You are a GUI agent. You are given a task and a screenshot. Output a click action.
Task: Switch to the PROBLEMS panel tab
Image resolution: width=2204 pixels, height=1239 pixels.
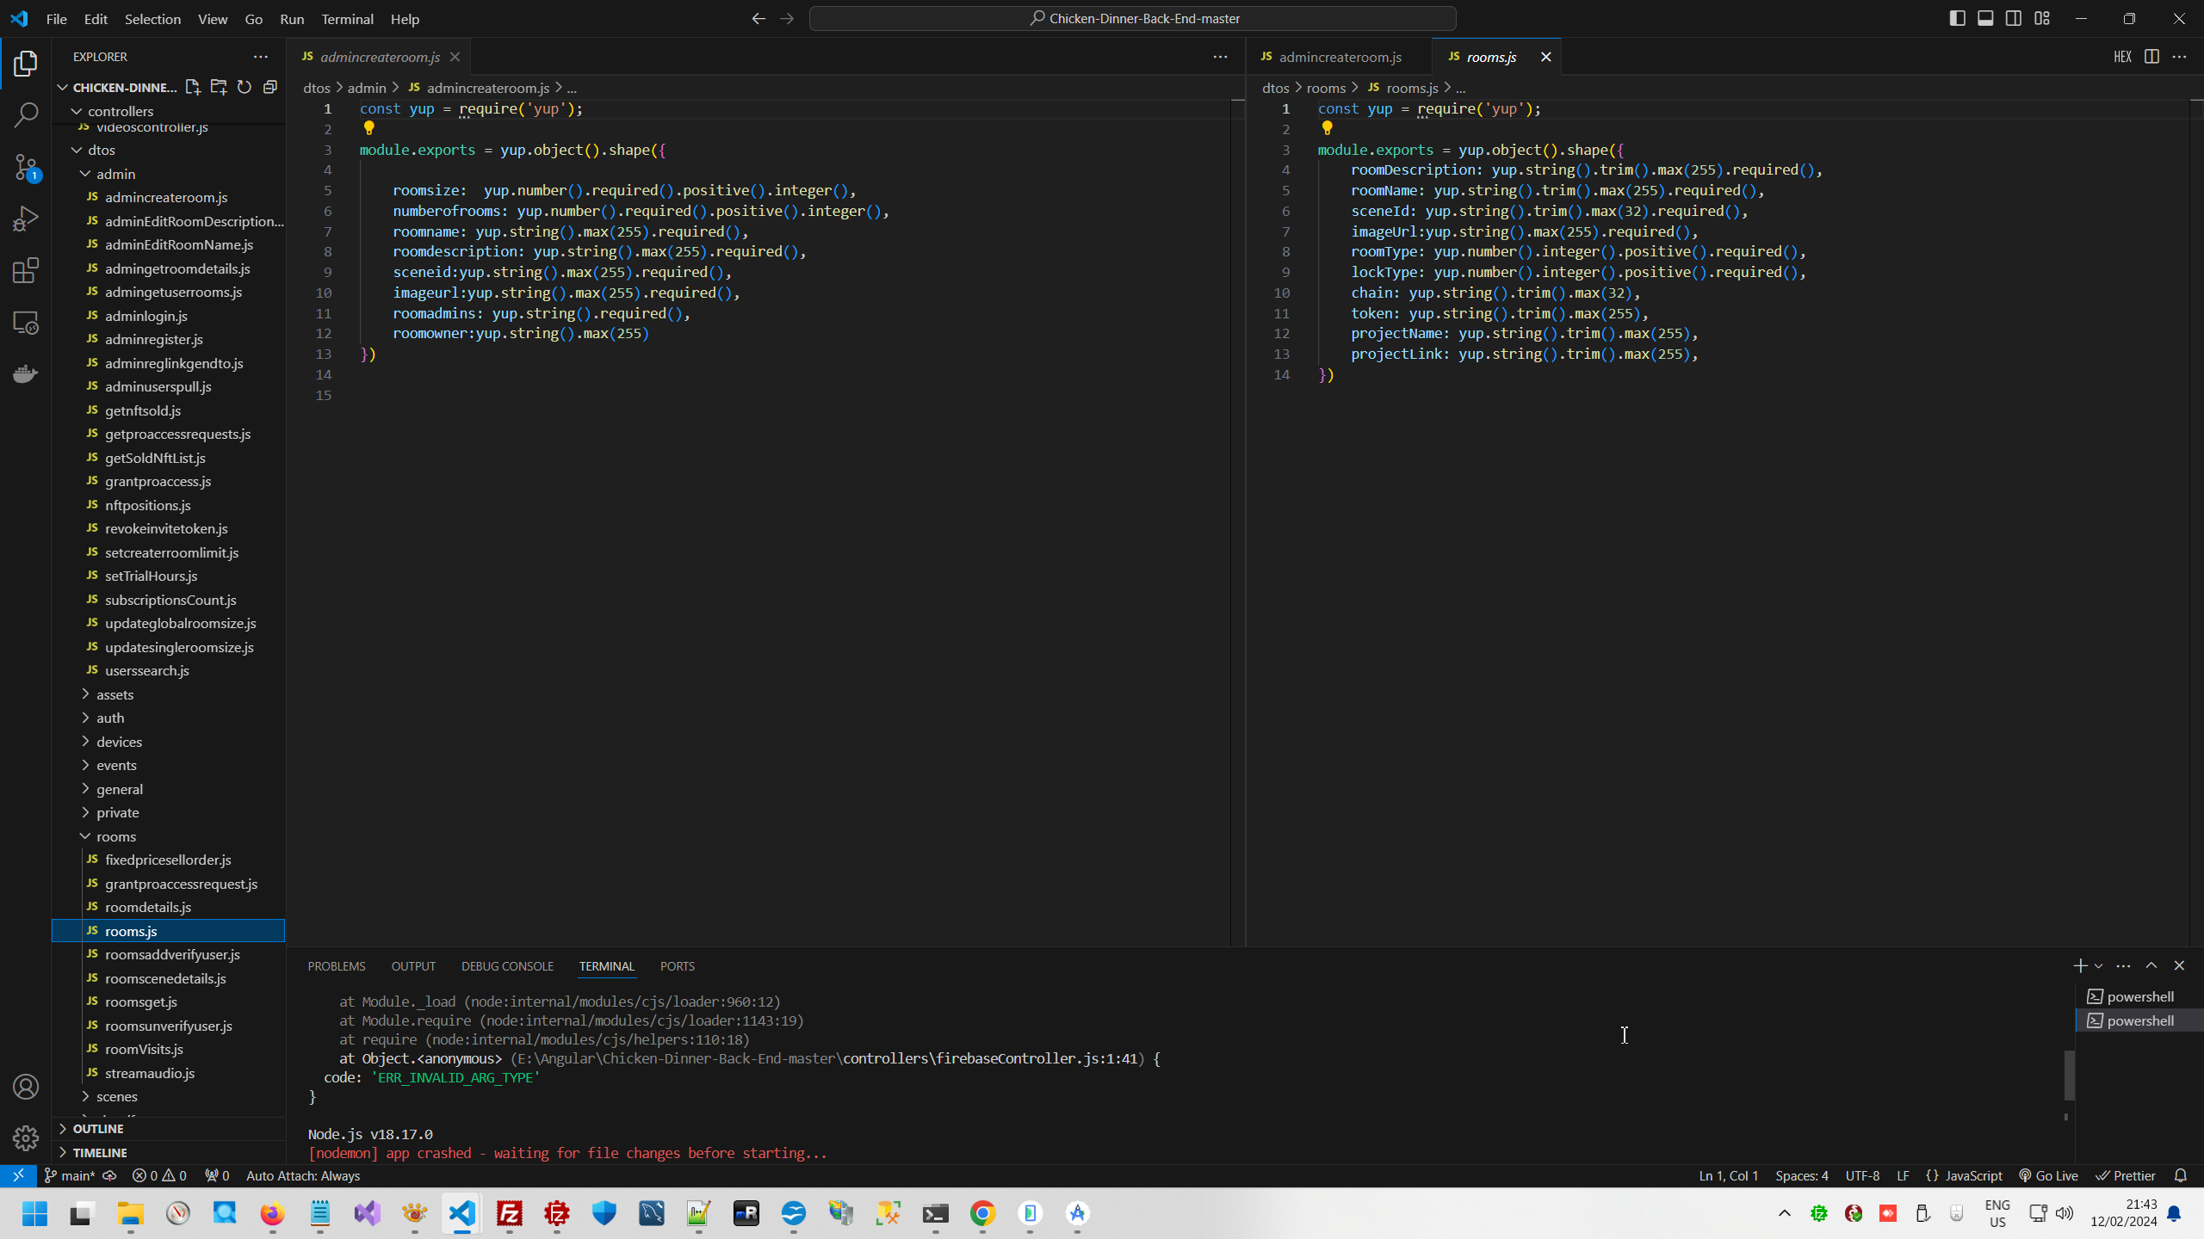click(336, 966)
